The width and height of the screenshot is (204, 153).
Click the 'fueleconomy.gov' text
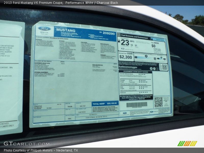tap(128, 67)
